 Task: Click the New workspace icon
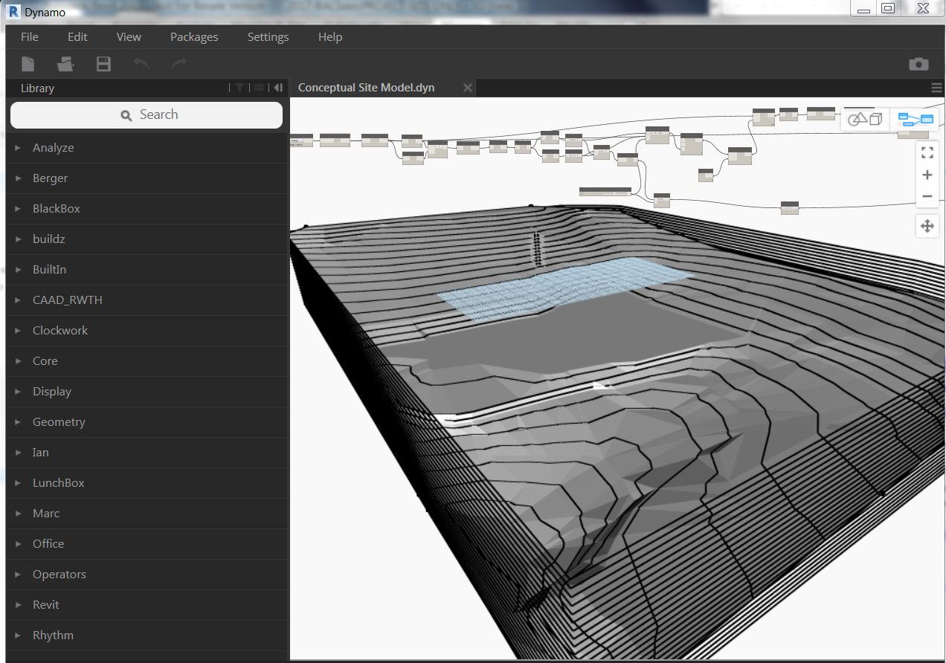(x=28, y=64)
